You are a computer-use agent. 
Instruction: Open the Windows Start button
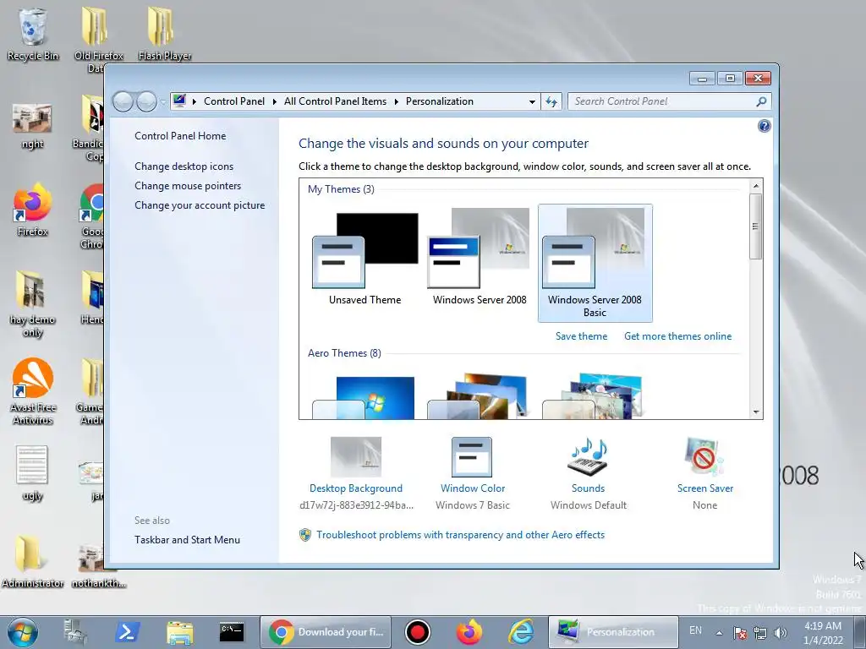(x=23, y=632)
